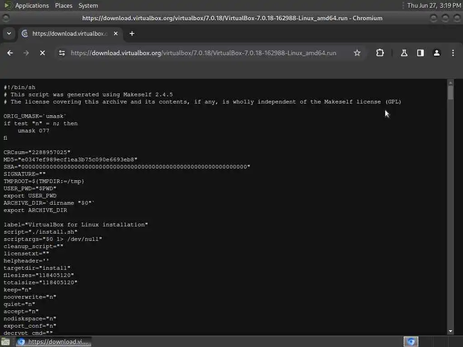Open a new tab with plus
Image resolution: width=463 pixels, height=347 pixels.
(132, 33)
